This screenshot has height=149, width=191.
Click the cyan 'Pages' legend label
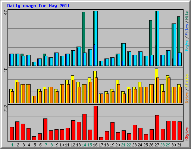187,45
